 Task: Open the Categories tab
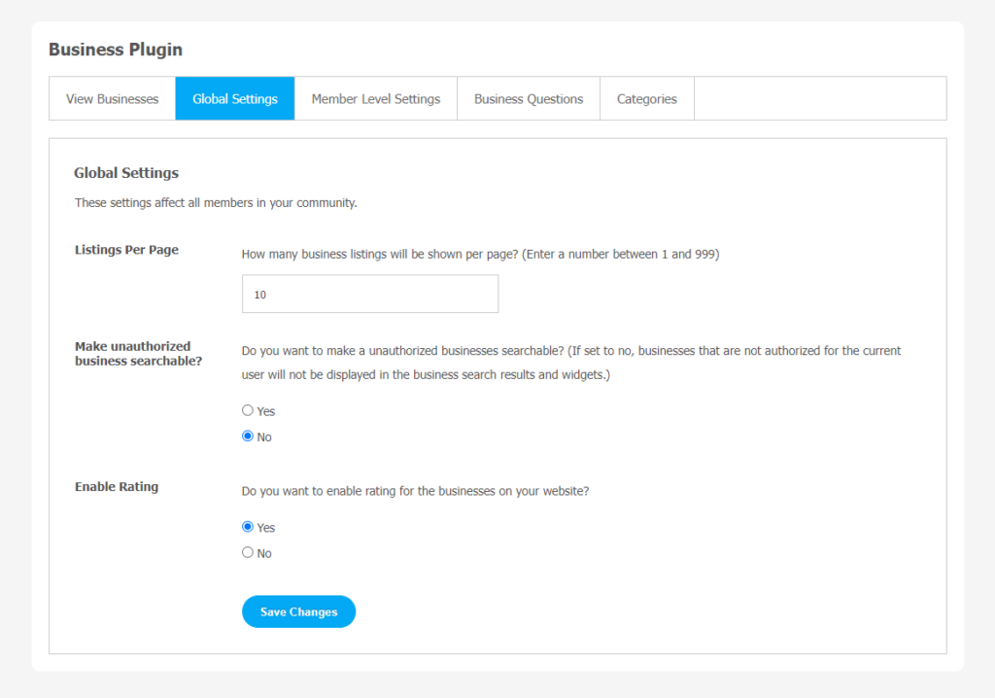coord(646,99)
